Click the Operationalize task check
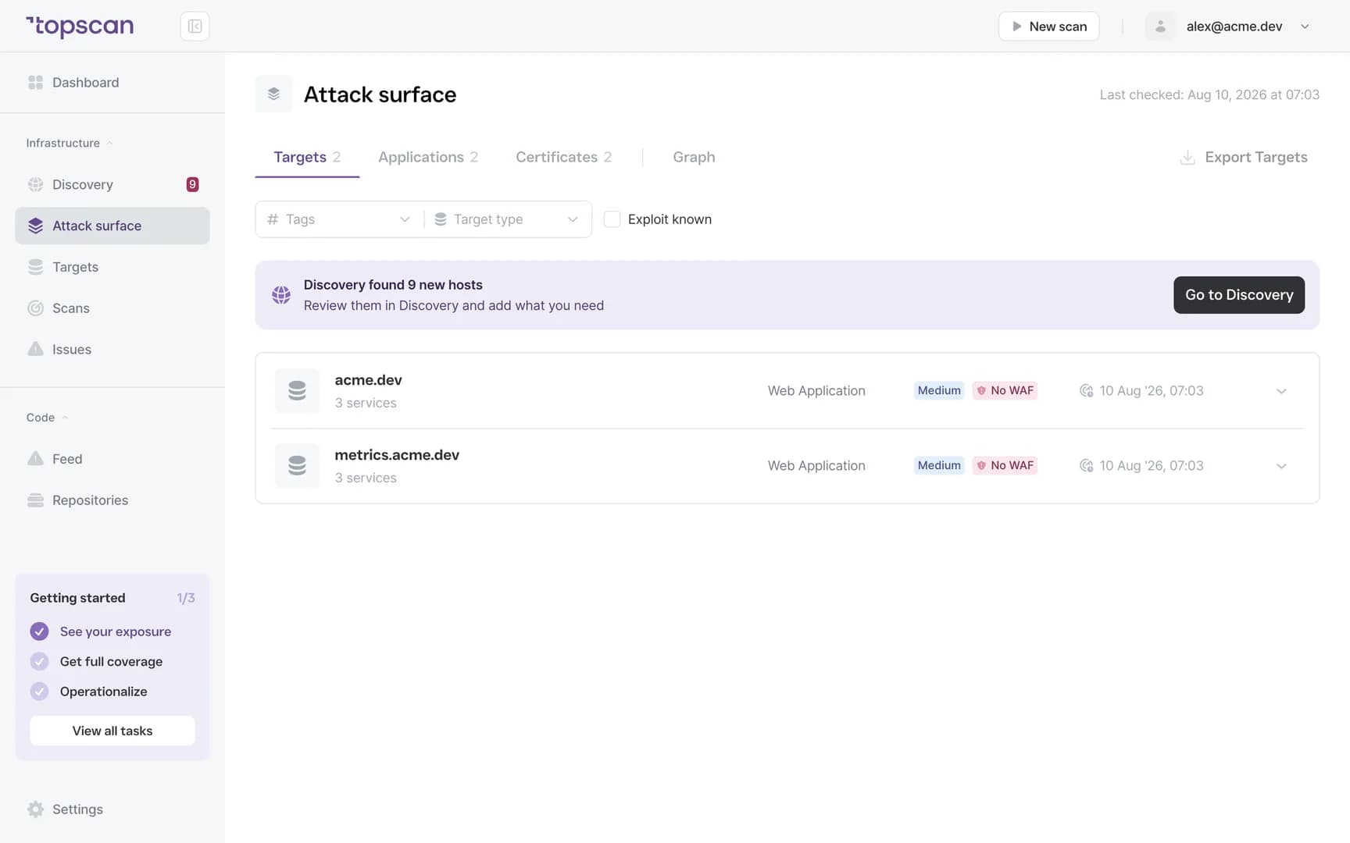 tap(39, 692)
